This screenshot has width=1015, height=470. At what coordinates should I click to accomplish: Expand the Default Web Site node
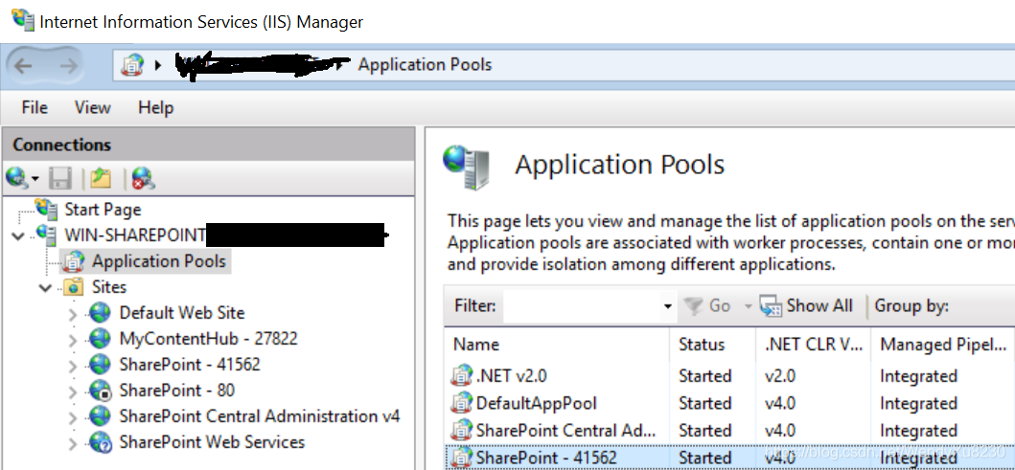pyautogui.click(x=73, y=315)
